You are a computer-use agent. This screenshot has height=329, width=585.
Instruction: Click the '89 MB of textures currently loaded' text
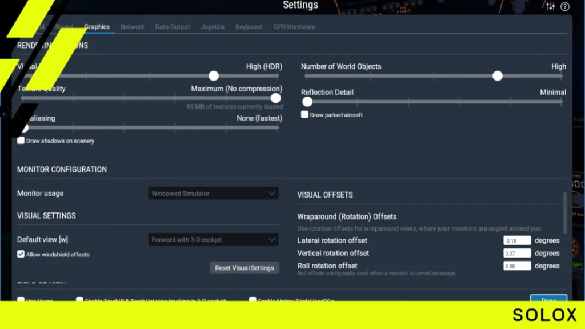coord(234,107)
